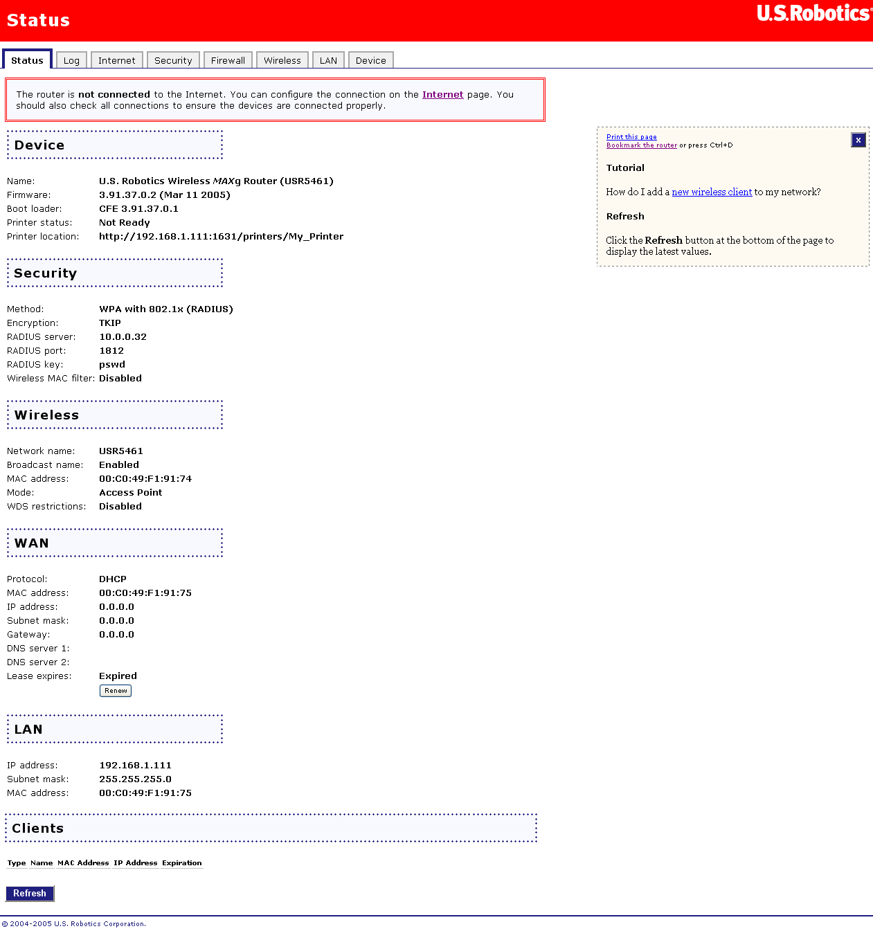Viewport: 873px width, 931px height.
Task: Click the Lease expires Expired value
Action: click(x=118, y=676)
